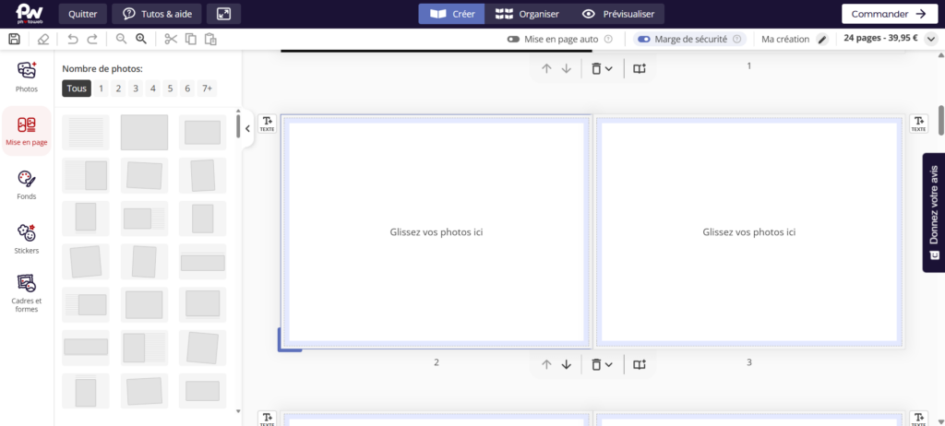Switch to the Créer tab

click(451, 14)
